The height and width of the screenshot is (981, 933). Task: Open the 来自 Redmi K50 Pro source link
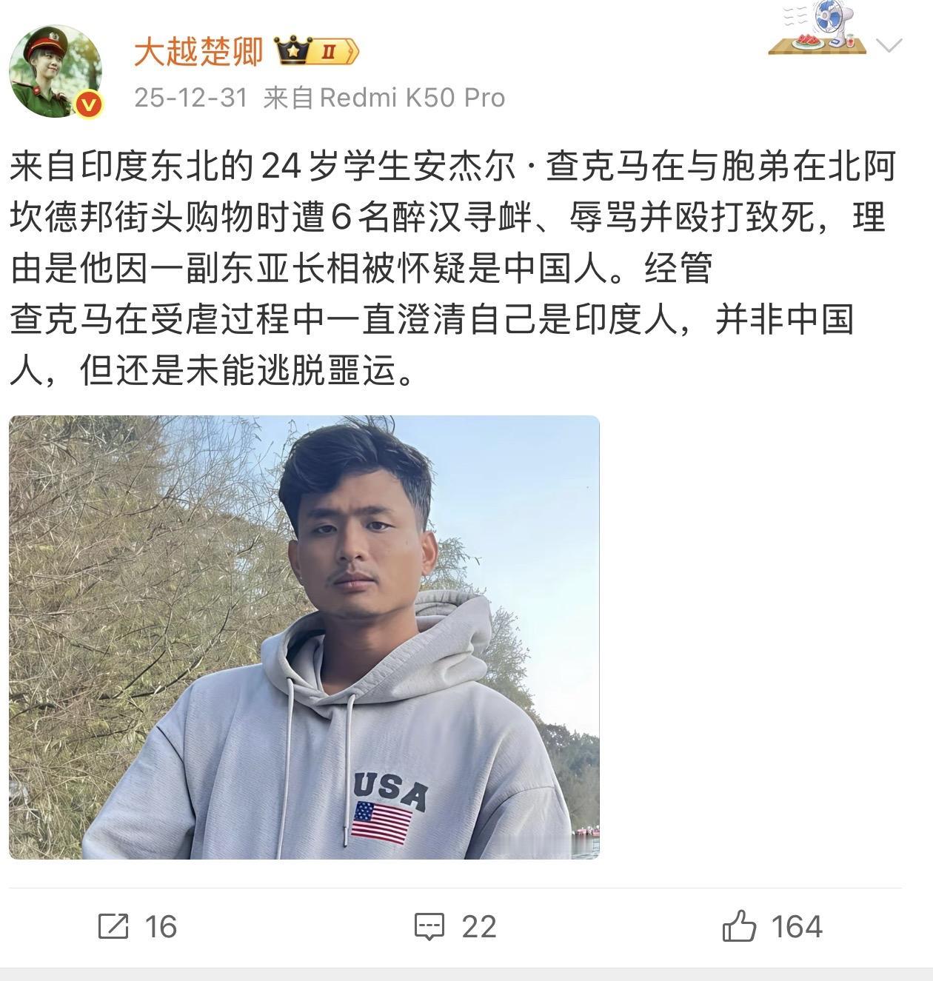pyautogui.click(x=384, y=98)
